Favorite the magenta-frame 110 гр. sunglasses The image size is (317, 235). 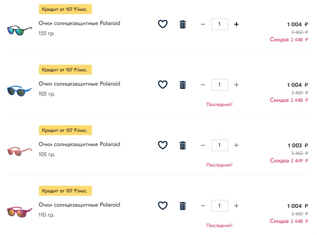click(162, 206)
